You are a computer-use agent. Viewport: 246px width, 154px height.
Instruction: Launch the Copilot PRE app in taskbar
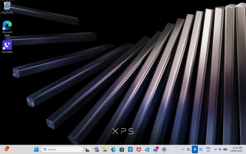[96, 150]
